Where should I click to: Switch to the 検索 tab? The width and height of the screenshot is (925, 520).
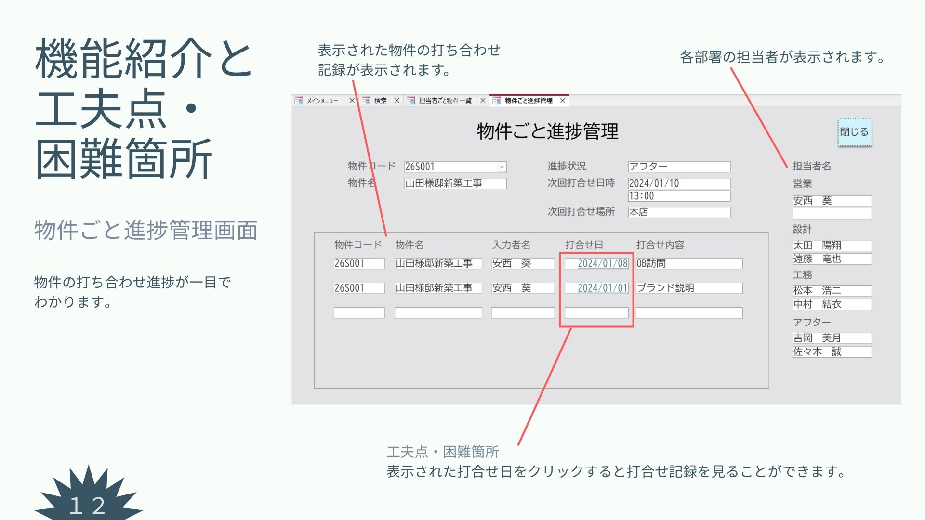coord(380,101)
